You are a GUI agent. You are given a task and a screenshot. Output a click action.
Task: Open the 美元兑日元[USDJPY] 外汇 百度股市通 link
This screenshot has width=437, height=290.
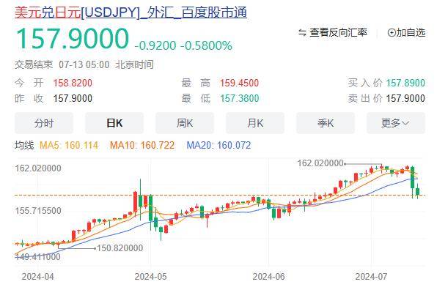click(x=131, y=12)
